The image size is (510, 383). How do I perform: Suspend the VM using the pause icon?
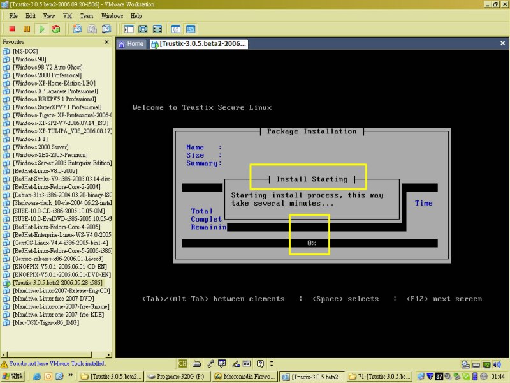(27, 29)
